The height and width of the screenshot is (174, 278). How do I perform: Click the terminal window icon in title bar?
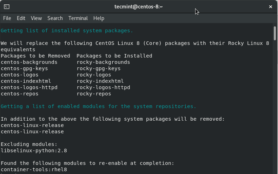click(x=7, y=7)
